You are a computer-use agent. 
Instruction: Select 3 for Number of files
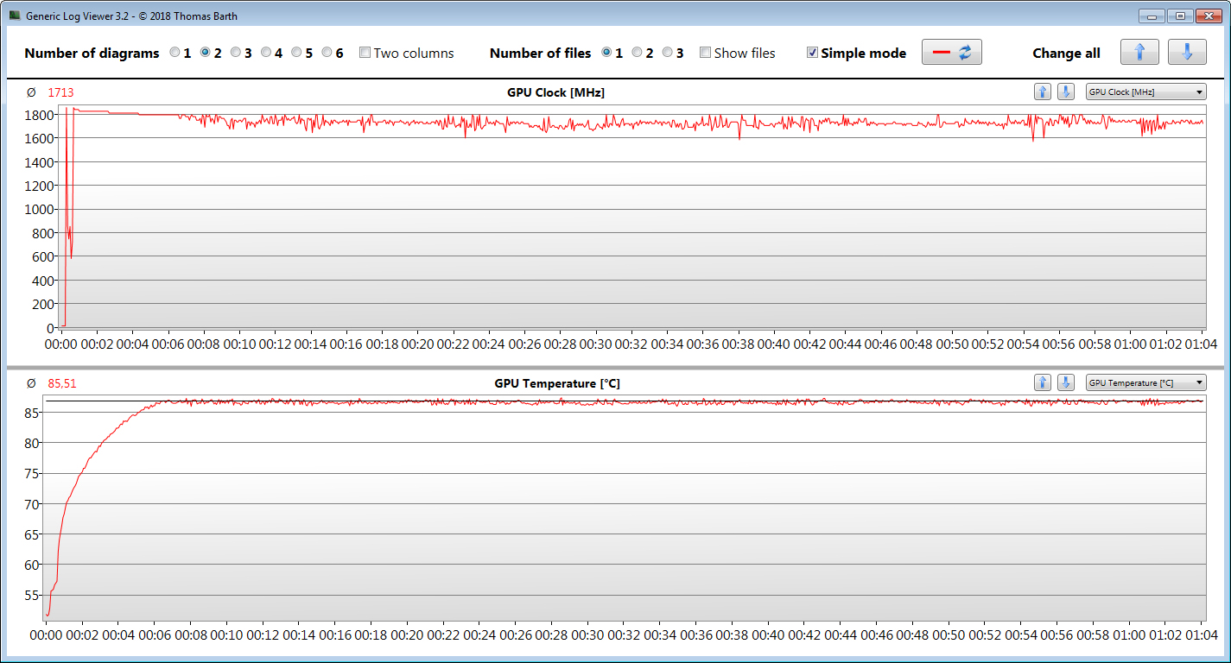tap(667, 53)
